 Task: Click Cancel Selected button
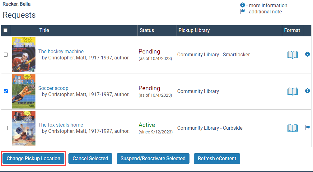[x=90, y=159]
